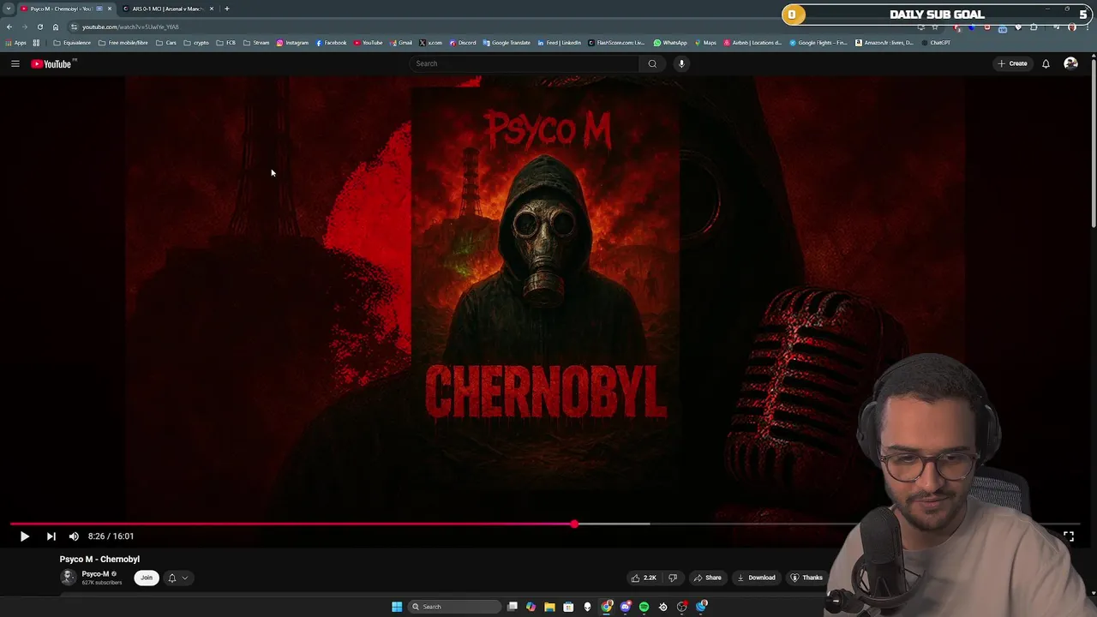Open the tab search dropdown
The width and height of the screenshot is (1097, 617).
point(9,9)
